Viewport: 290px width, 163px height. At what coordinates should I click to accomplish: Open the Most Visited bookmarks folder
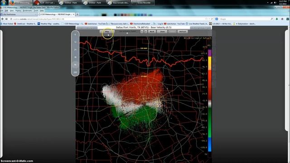pyautogui.click(x=7, y=24)
